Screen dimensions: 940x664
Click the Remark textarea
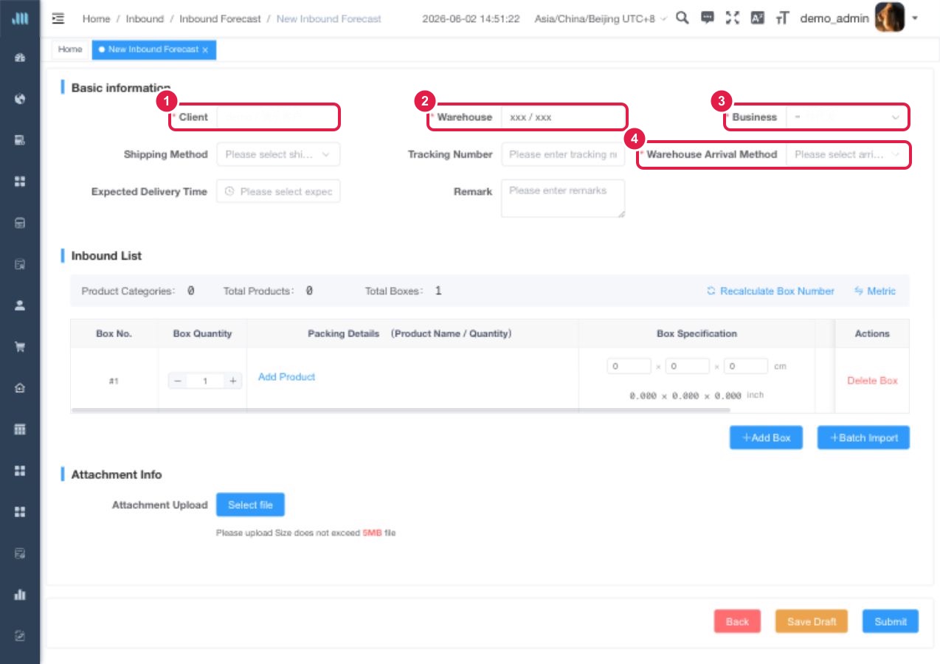[563, 198]
